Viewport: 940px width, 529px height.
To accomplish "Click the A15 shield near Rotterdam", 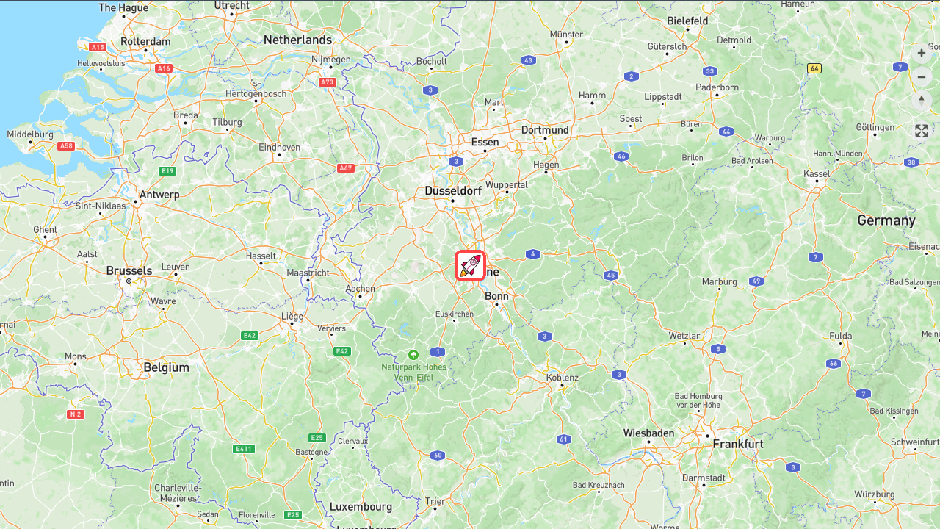I will click(98, 47).
